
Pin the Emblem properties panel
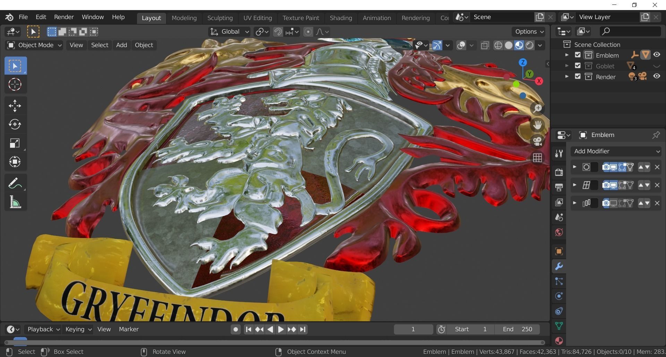pyautogui.click(x=656, y=135)
